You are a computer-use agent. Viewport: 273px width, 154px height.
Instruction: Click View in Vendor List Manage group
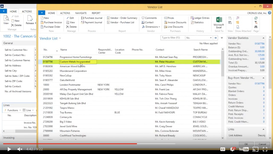(70, 22)
